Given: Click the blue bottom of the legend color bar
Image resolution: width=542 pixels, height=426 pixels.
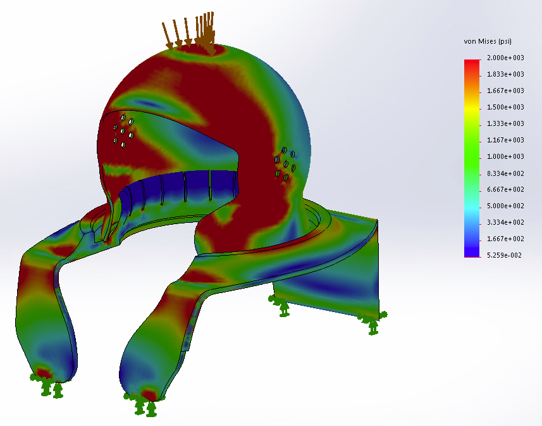Looking at the screenshot, I should click(x=472, y=251).
